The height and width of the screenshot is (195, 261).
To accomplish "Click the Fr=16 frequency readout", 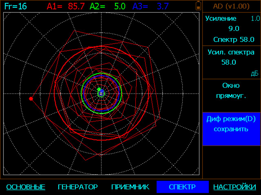I will pos(16,6).
